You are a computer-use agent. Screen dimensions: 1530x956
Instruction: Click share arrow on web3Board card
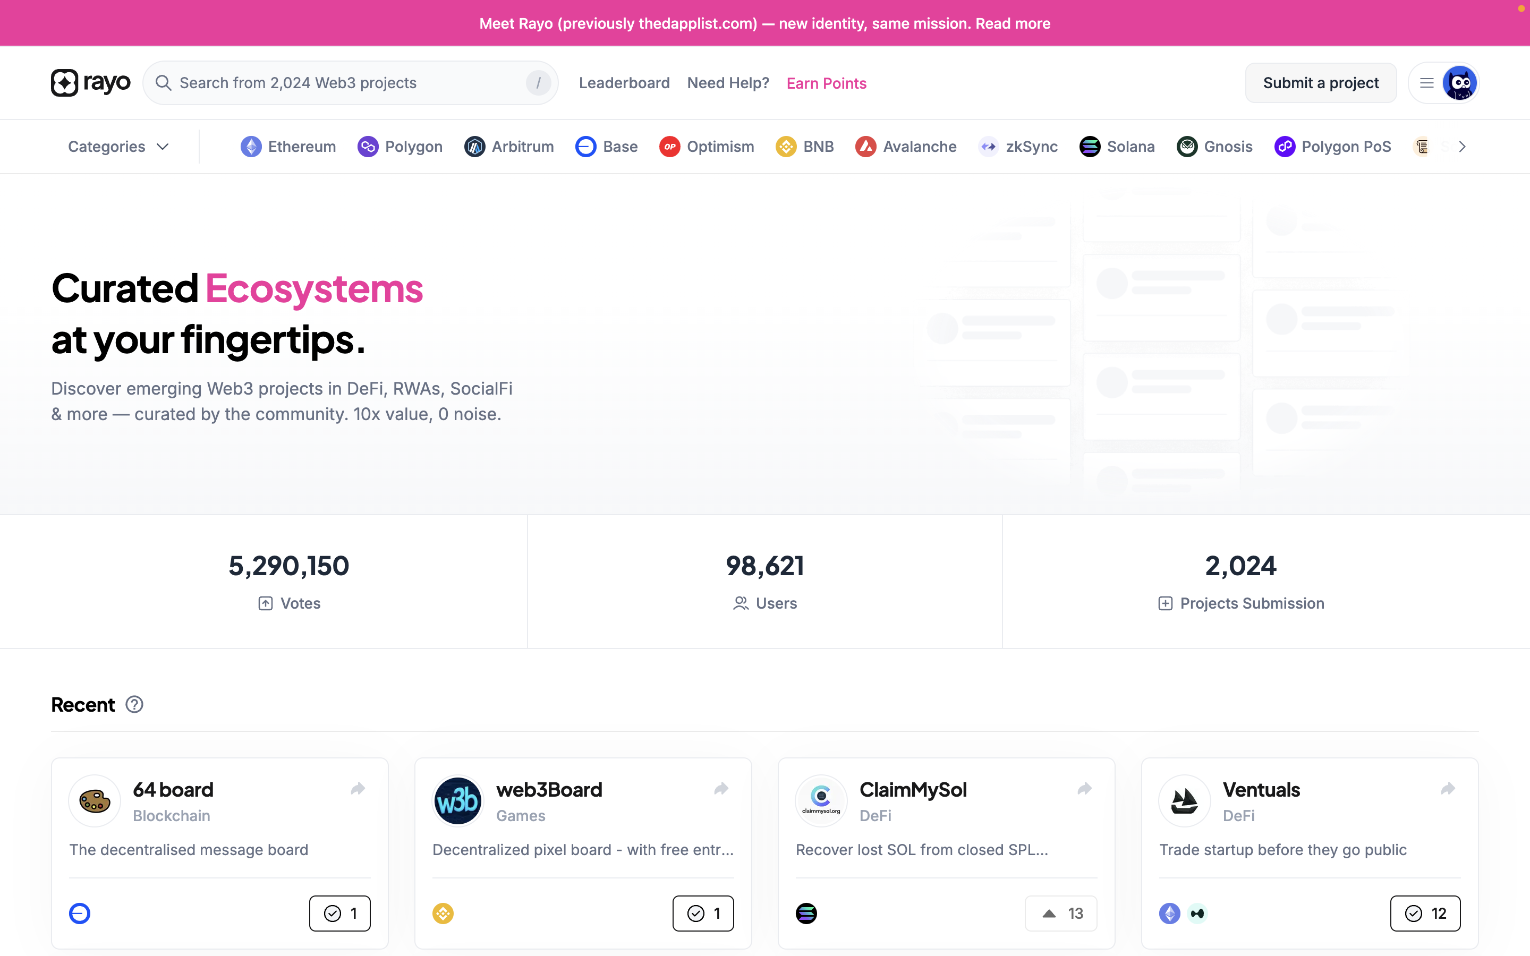[721, 789]
